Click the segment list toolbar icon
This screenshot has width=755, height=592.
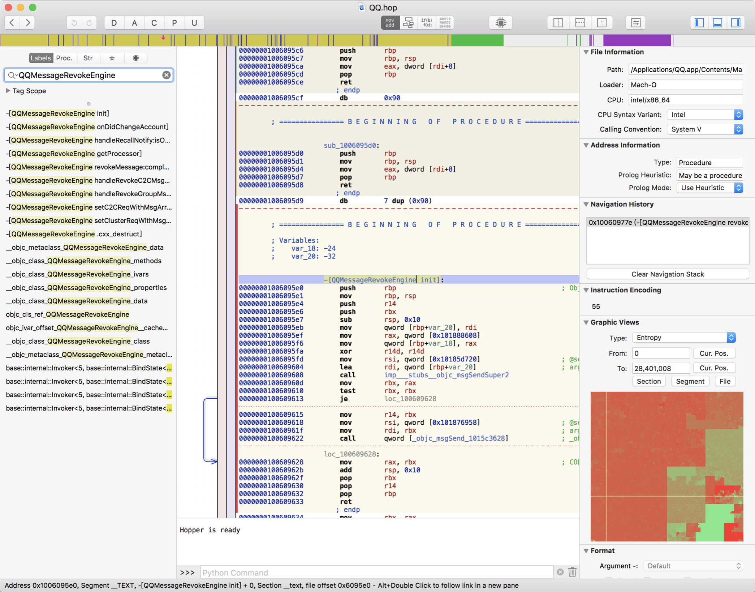coord(636,22)
